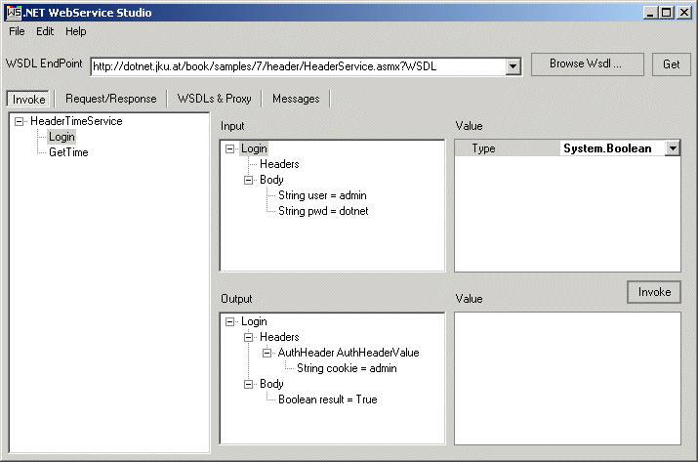Collapse the AuthHeader AuthHeaderValue node
This screenshot has height=462, width=698.
pos(267,353)
